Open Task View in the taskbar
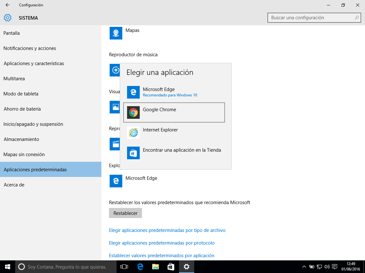The width and height of the screenshot is (365, 273). [x=124, y=267]
